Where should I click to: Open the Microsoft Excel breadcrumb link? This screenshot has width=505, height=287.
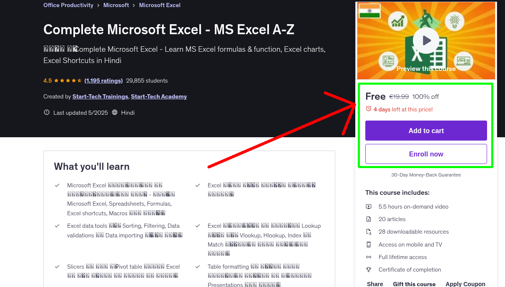coord(160,5)
